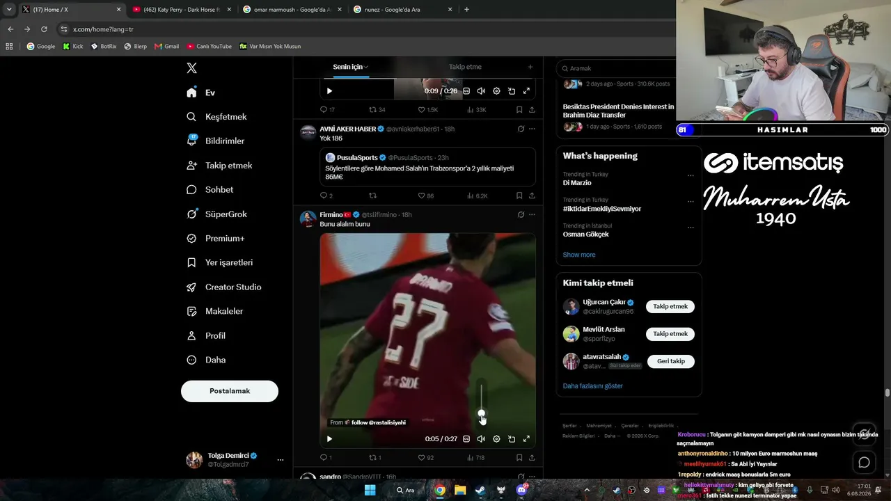Screen dimensions: 891x501
Task: Follow back atavratsalah with Geri takip
Action: (x=671, y=361)
